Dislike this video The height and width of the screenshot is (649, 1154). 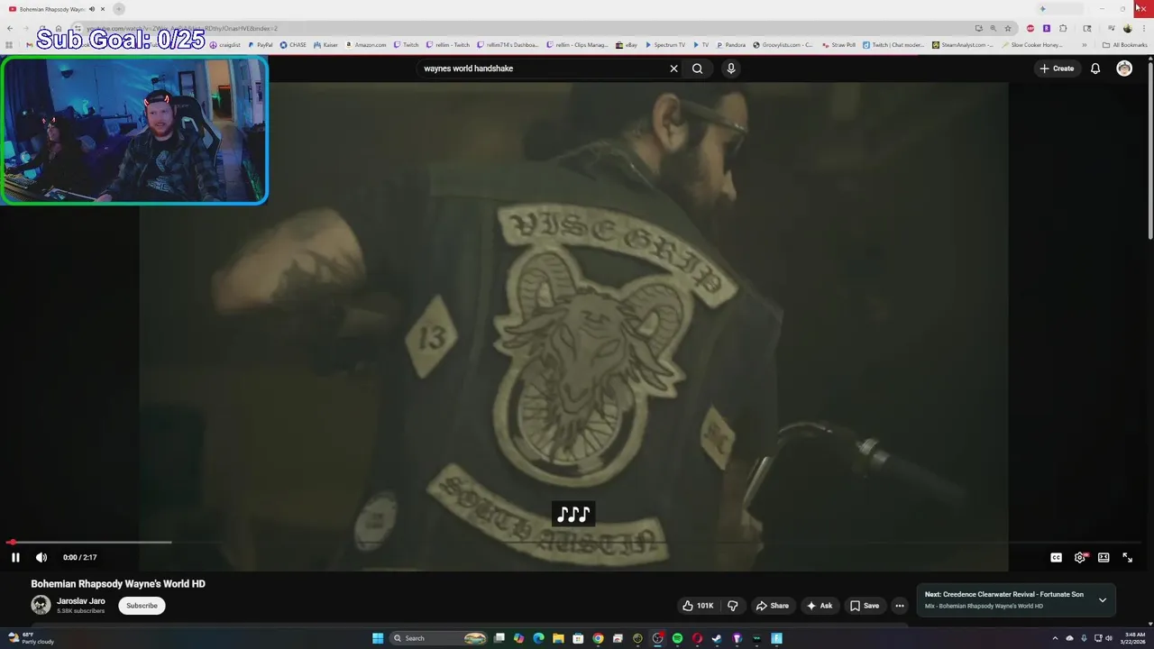[732, 606]
